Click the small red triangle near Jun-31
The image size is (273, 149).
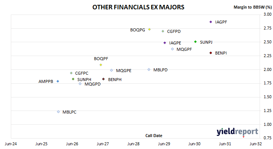[x=243, y=137]
